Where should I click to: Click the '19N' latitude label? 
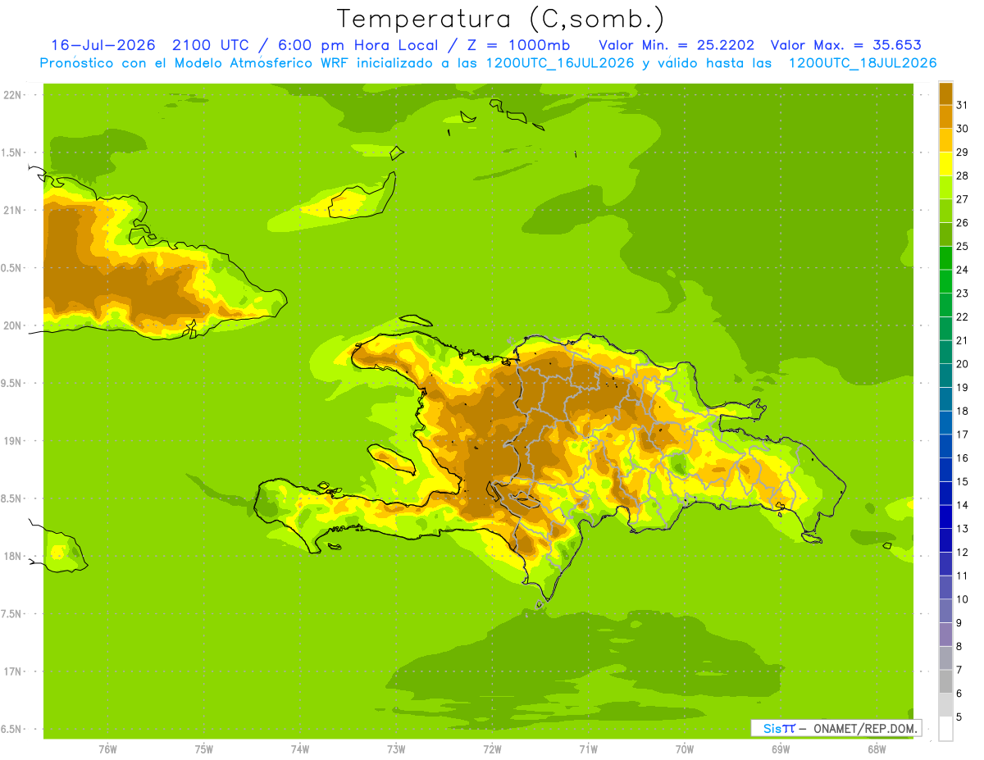13,441
